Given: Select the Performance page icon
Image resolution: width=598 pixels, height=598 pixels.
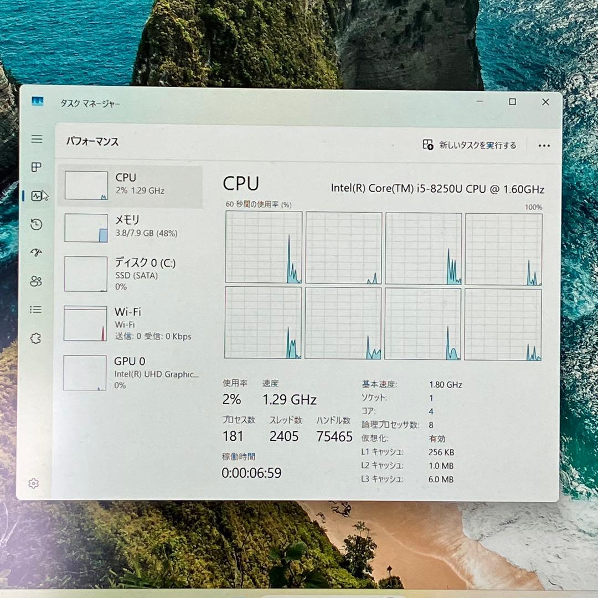Looking at the screenshot, I should (x=37, y=195).
